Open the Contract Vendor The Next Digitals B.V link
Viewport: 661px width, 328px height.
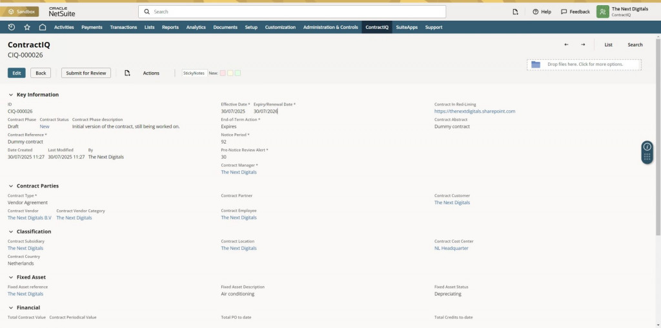[x=30, y=218]
